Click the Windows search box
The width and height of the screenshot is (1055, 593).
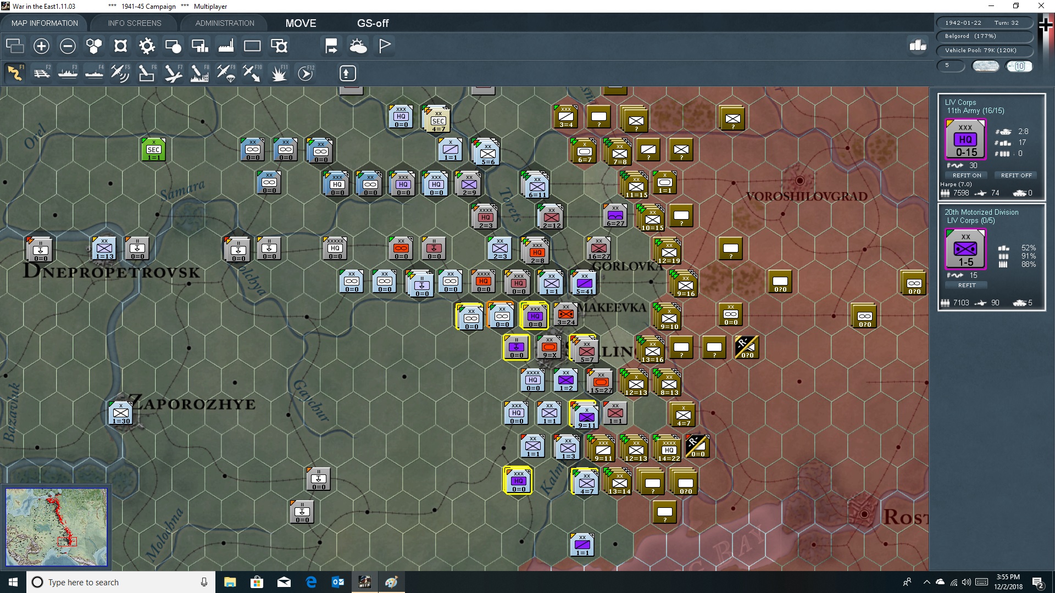pos(121,582)
